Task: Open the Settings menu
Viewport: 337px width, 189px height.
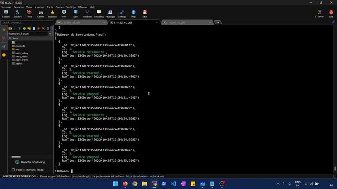Action: pos(71,7)
